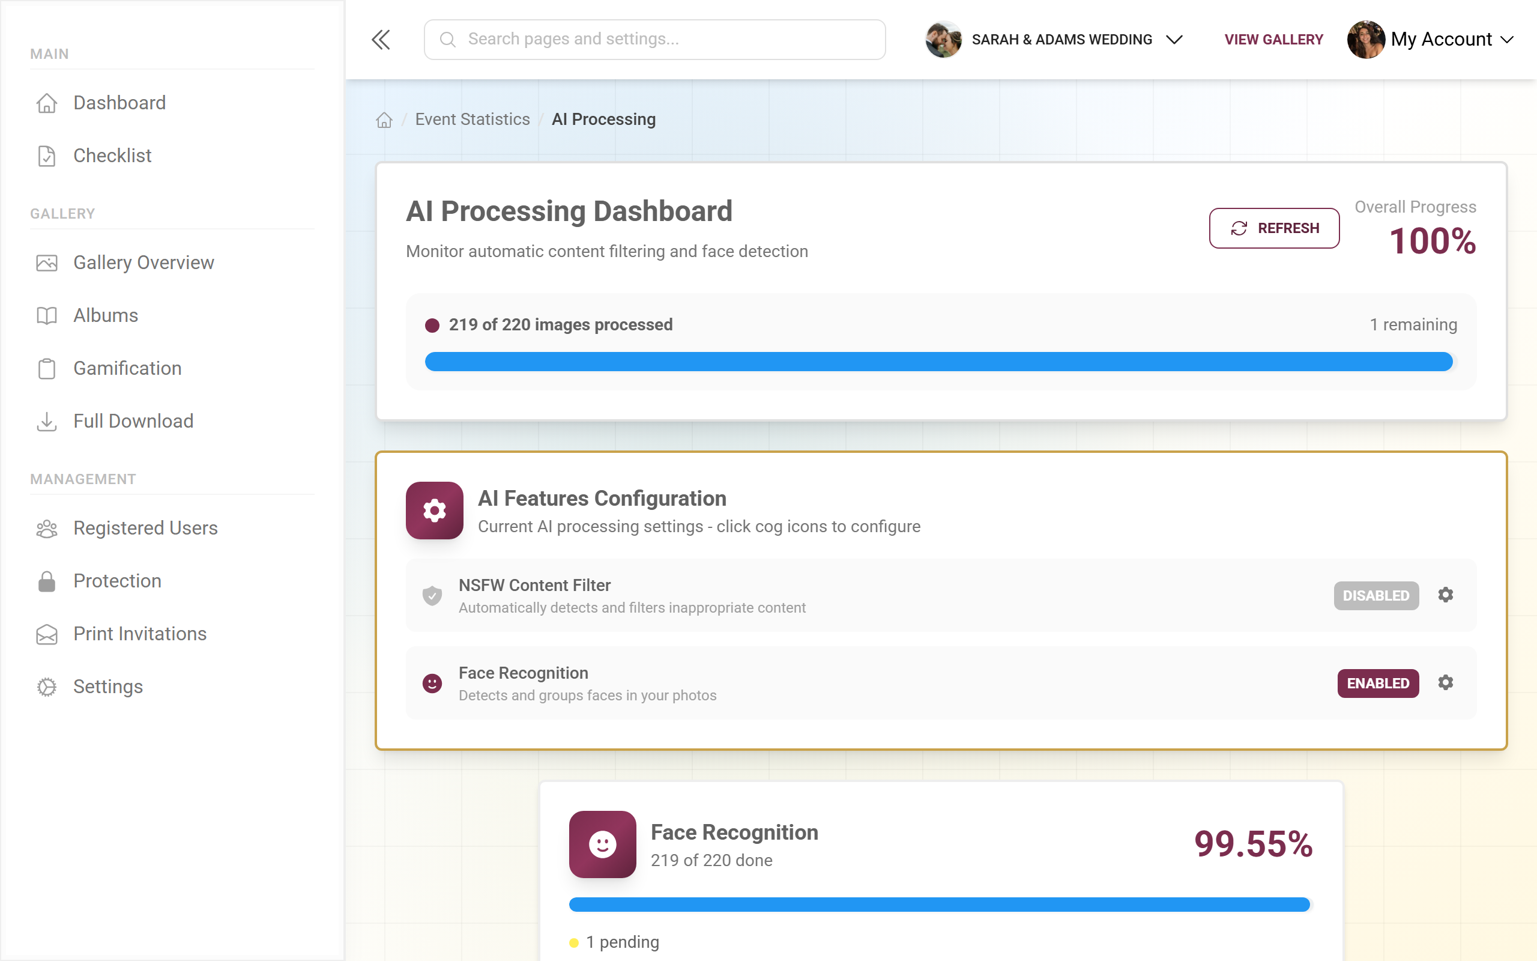Viewport: 1537px width, 961px height.
Task: Click the '219 of 220 images processed' text
Action: 560,325
